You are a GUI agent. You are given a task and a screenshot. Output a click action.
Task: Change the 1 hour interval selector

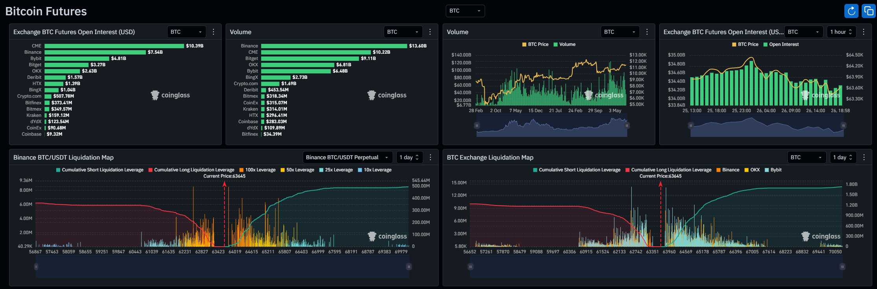(x=841, y=32)
